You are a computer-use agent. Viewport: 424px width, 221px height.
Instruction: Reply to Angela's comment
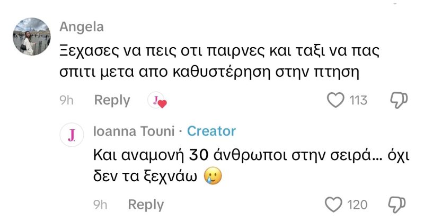[x=112, y=100]
